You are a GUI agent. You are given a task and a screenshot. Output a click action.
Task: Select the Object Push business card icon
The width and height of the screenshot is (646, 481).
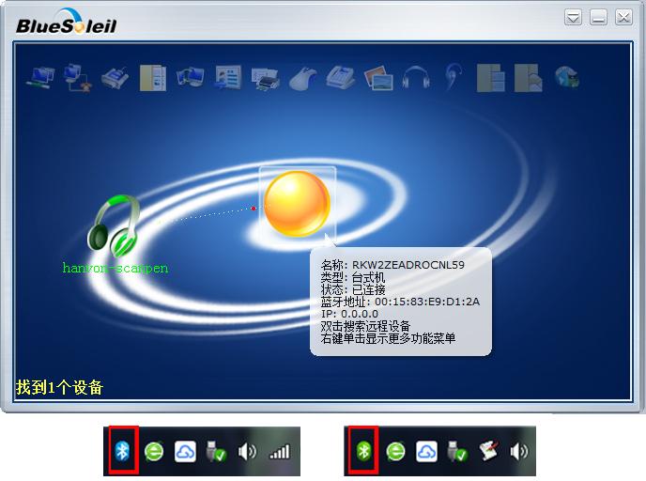point(228,77)
